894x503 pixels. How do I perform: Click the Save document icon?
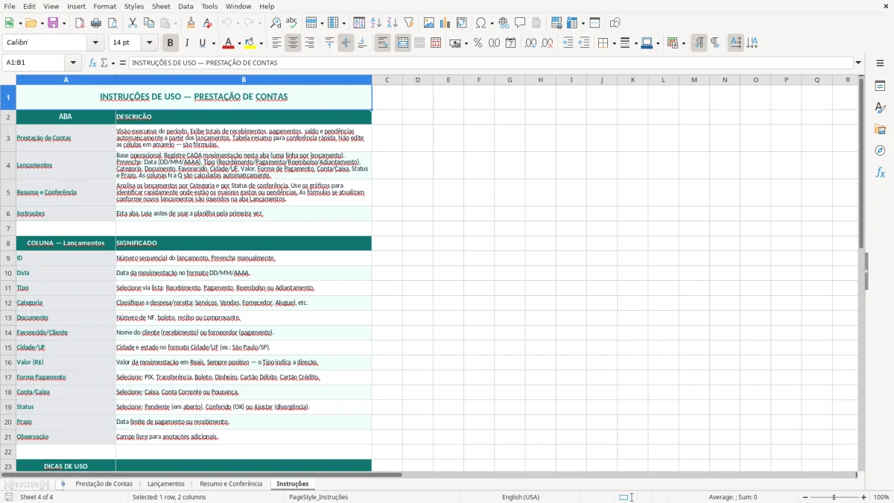pos(53,23)
